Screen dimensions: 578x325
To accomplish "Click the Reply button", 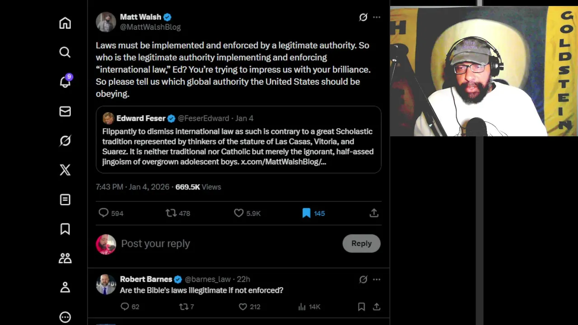I will click(x=361, y=243).
